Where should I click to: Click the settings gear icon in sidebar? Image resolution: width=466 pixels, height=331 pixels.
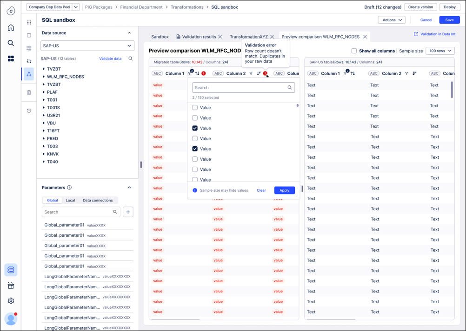pyautogui.click(x=11, y=301)
